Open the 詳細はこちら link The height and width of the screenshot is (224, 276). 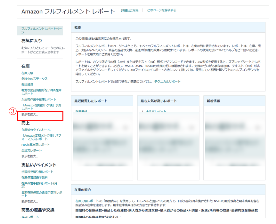click(x=130, y=11)
